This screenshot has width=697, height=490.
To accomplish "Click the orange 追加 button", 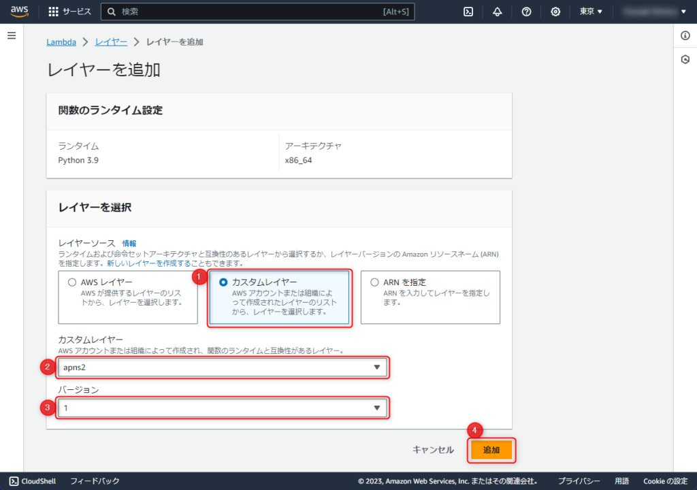I will coord(491,450).
